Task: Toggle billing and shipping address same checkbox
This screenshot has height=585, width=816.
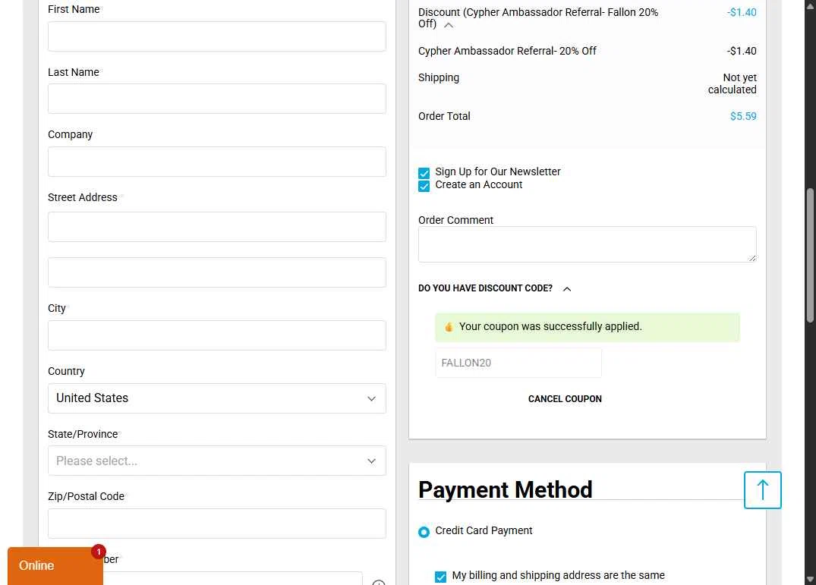Action: pos(441,577)
